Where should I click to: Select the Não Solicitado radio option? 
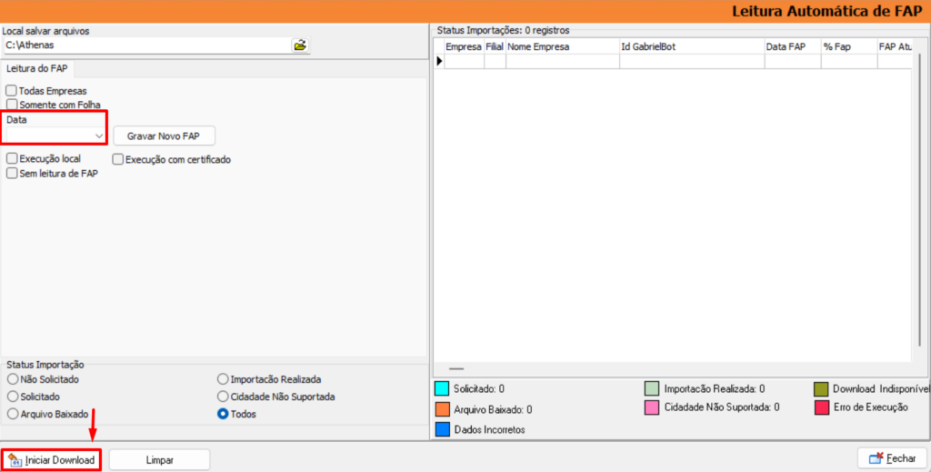[x=13, y=379]
